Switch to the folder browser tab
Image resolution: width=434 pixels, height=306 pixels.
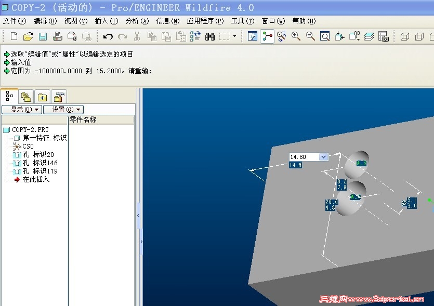pyautogui.click(x=26, y=97)
